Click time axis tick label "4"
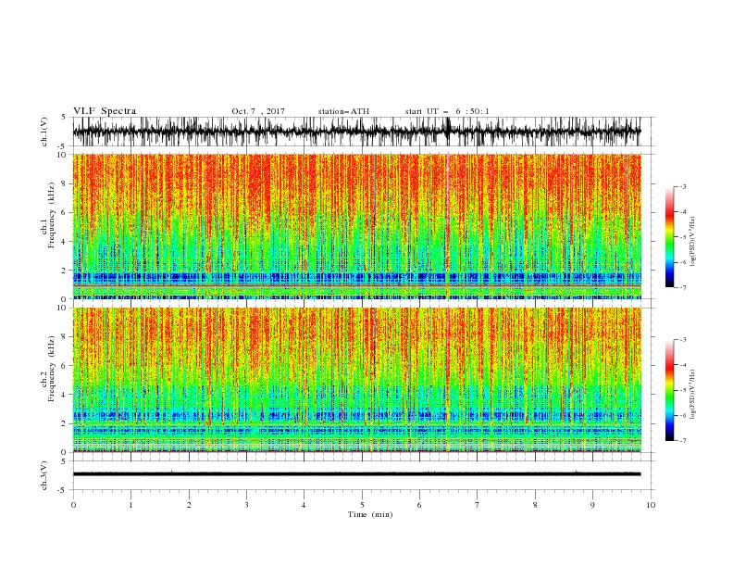Image resolution: width=733 pixels, height=567 pixels. click(x=304, y=505)
